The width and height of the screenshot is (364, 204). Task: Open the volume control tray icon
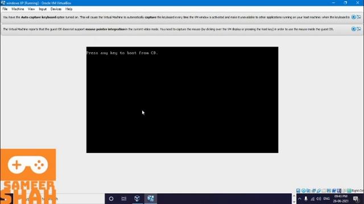click(x=318, y=199)
